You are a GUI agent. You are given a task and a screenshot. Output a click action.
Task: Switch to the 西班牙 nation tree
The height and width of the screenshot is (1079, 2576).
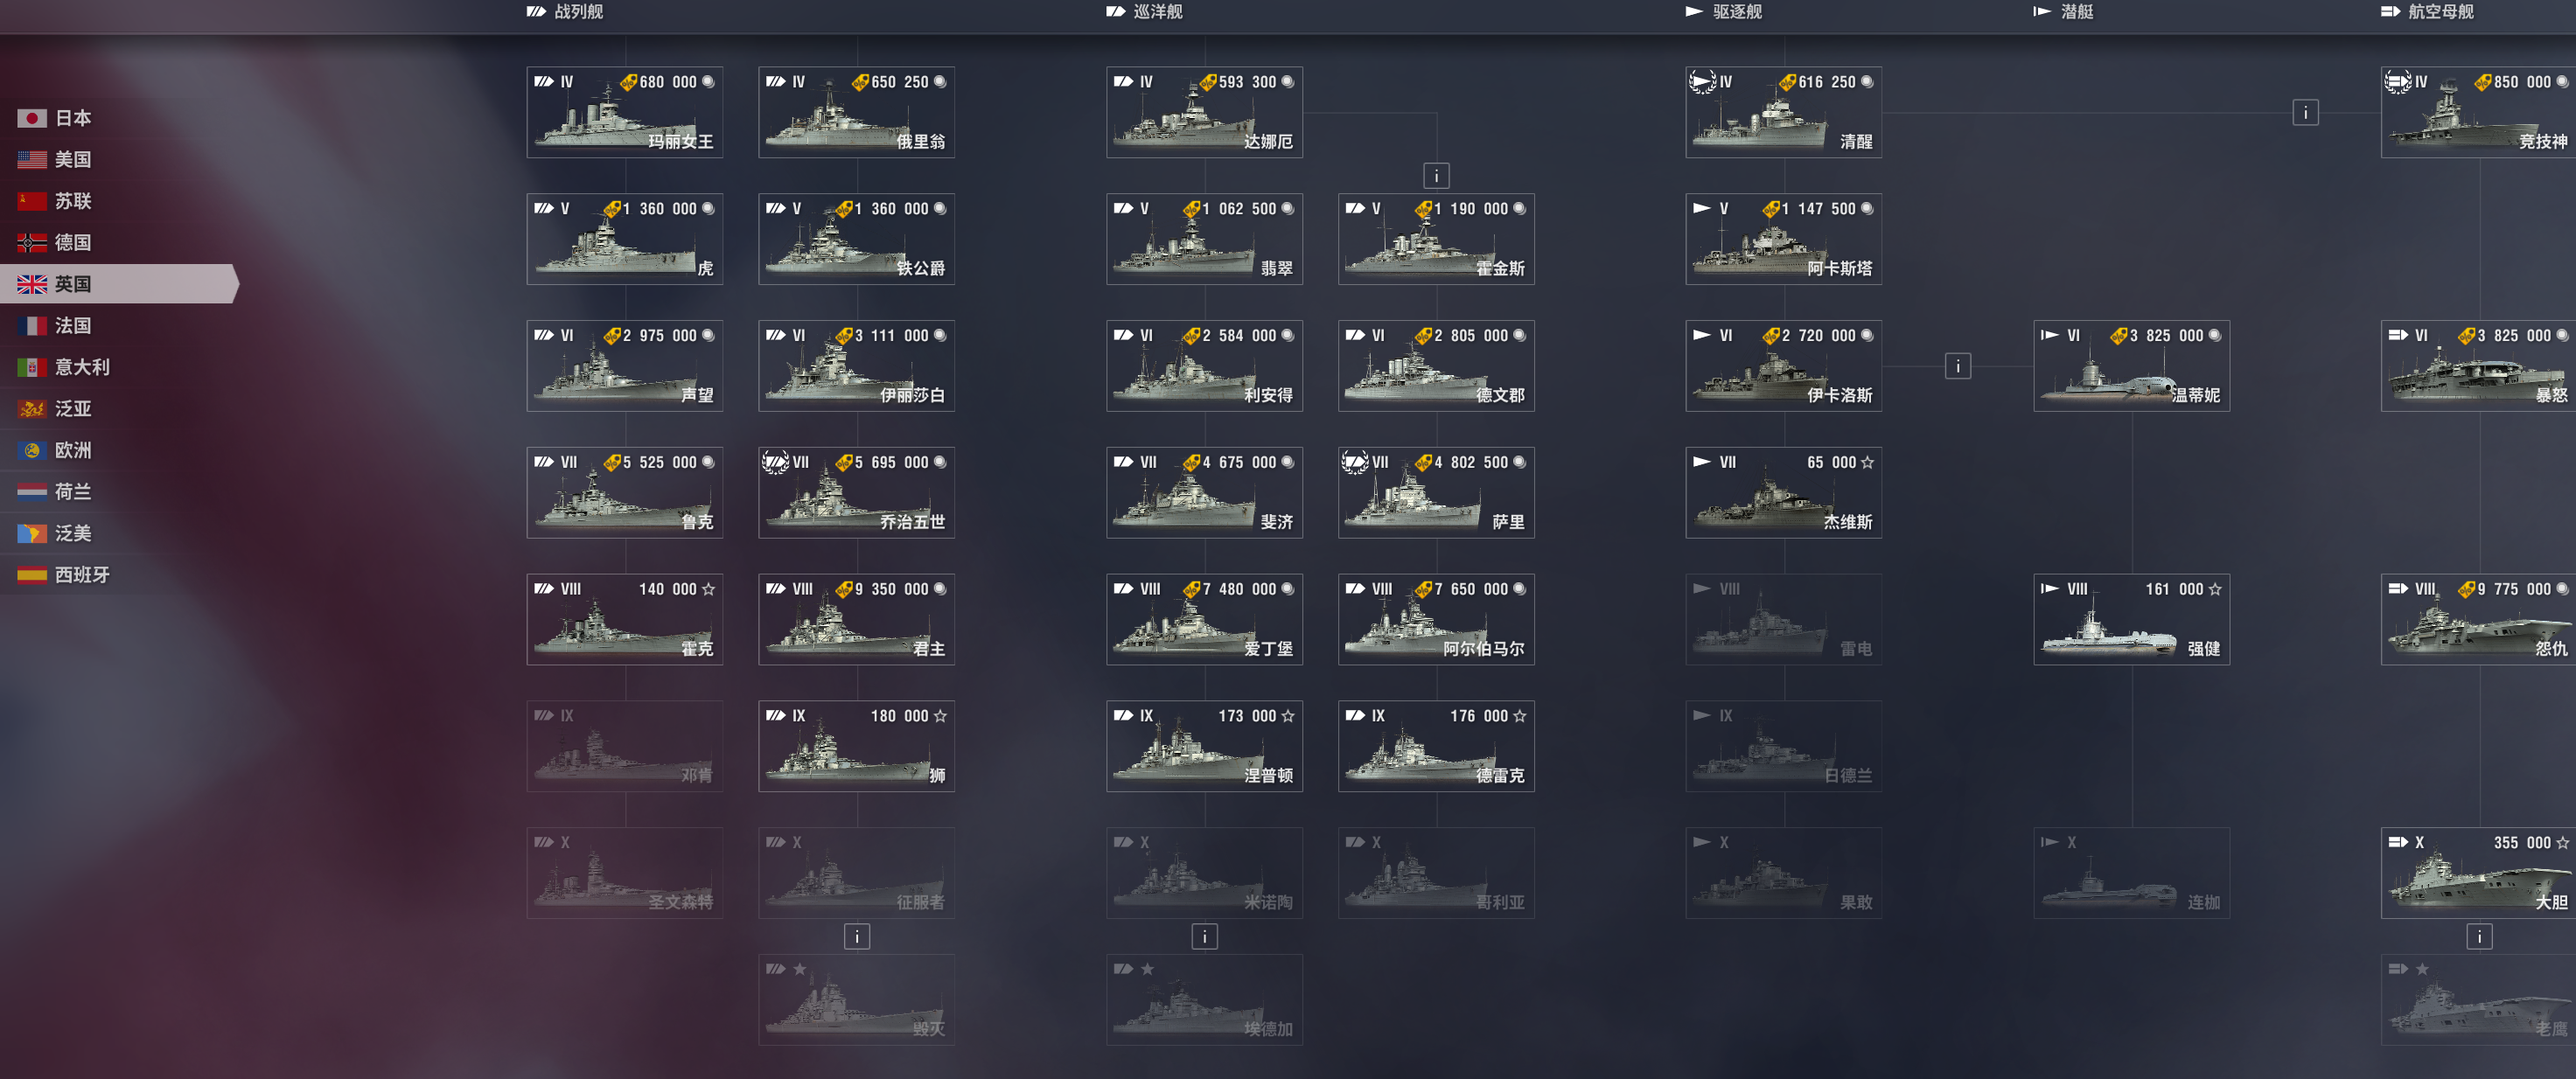pyautogui.click(x=64, y=575)
